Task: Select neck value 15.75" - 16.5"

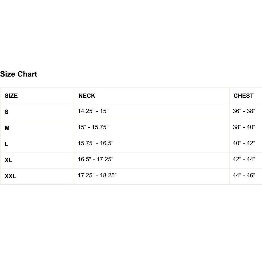Action: pyautogui.click(x=96, y=143)
